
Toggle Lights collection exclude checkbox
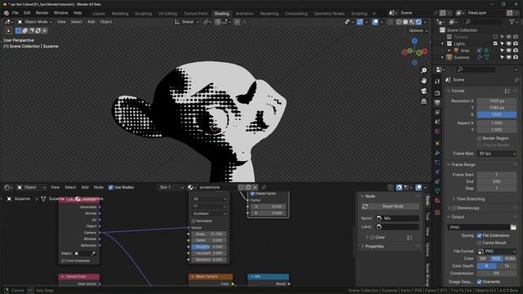coord(495,43)
